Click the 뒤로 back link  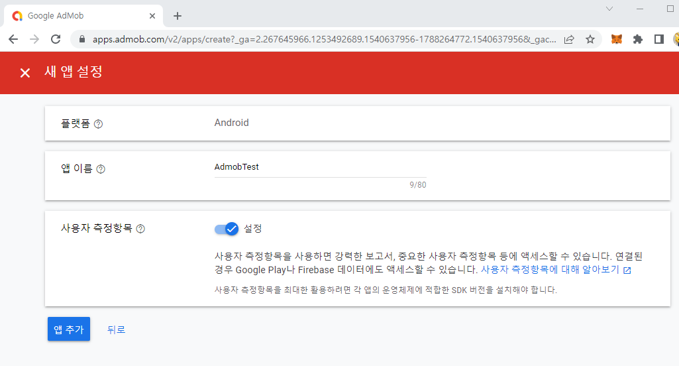[116, 330]
